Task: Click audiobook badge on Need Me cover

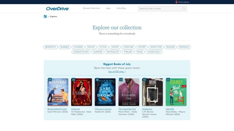Action: coord(168,79)
